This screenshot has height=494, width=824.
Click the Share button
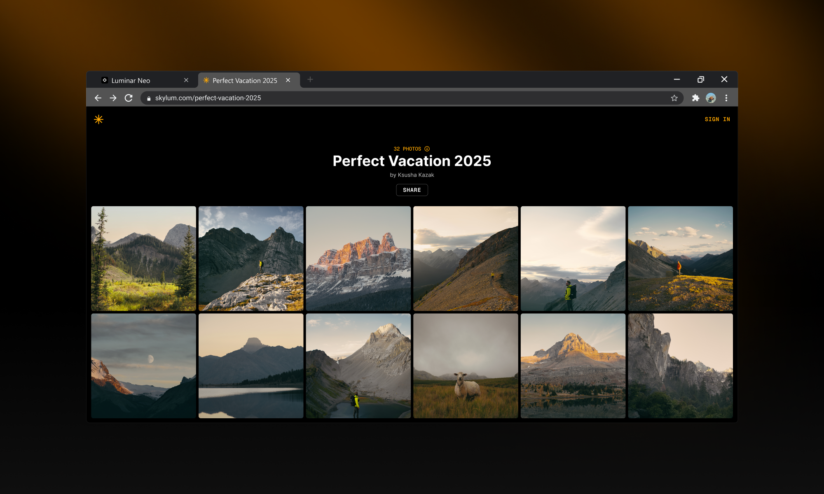tap(412, 190)
